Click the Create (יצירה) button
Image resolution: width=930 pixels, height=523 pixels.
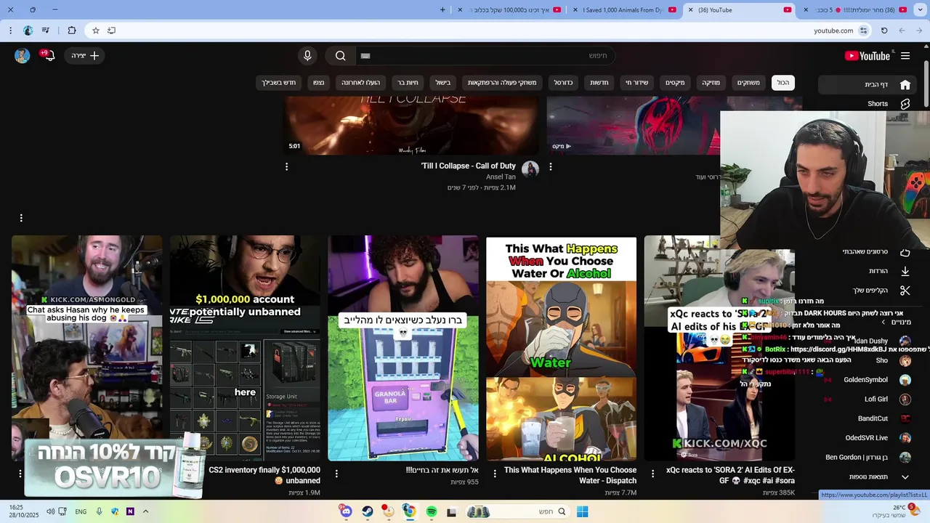pyautogui.click(x=84, y=56)
